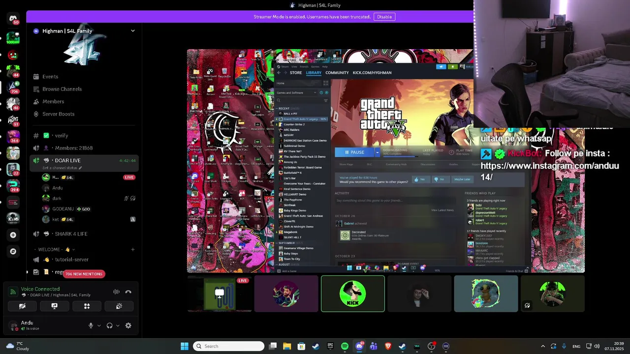
Task: Select the live stream participant tile
Action: (x=220, y=294)
